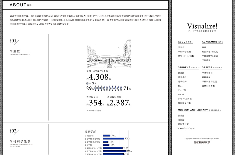Click the 視覚伝達デザイン学科 468人 bar
The height and width of the screenshot is (155, 235).
click(113, 148)
